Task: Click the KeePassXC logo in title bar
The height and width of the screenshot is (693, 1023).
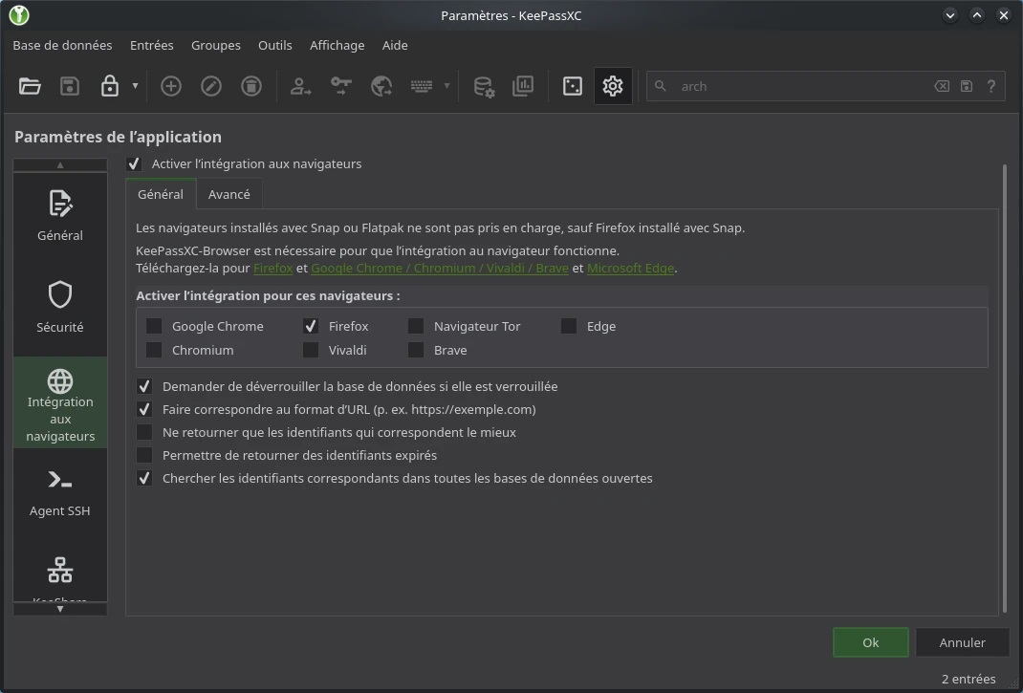Action: click(19, 15)
